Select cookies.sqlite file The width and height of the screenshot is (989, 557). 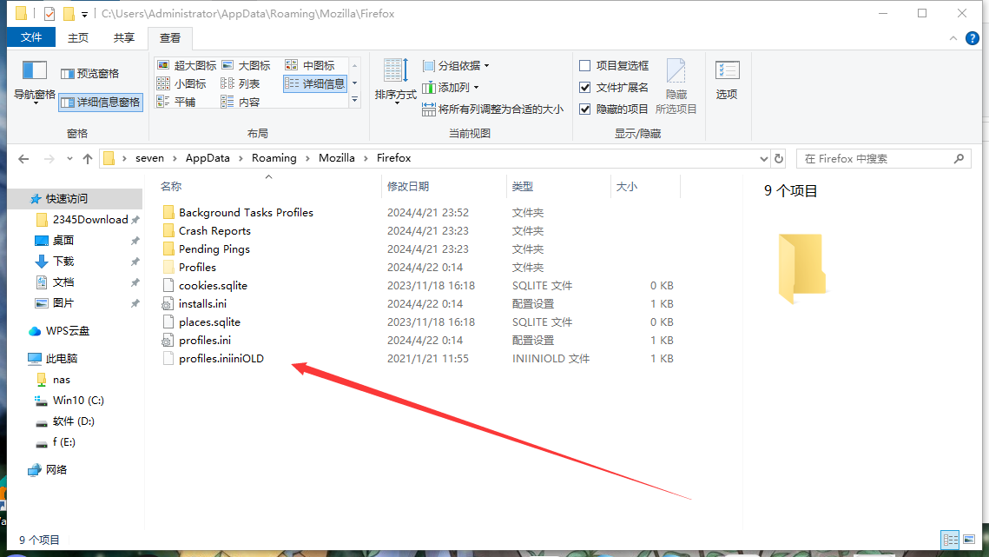pos(213,285)
